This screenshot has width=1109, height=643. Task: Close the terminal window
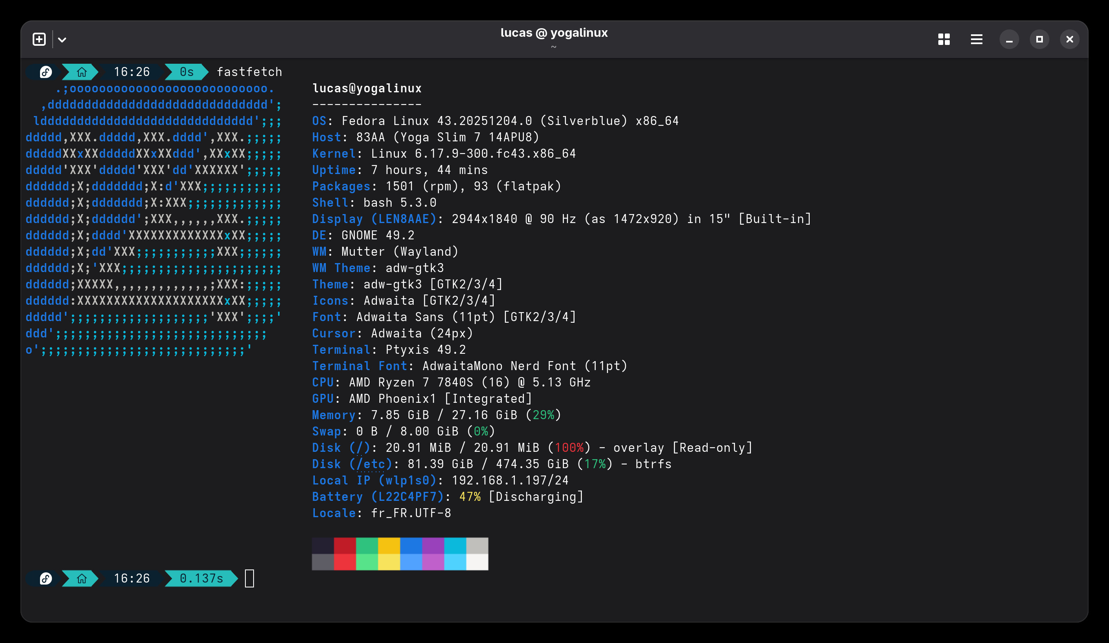coord(1070,40)
